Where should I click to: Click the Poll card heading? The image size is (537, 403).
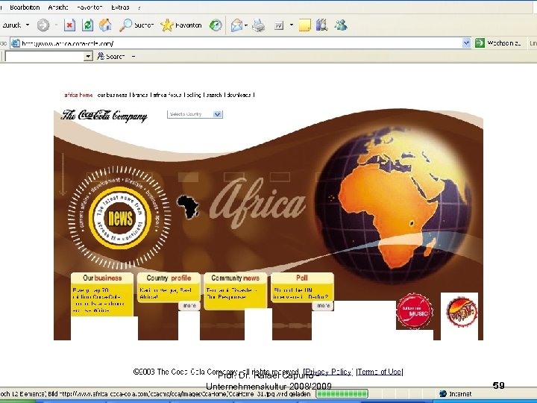tap(302, 278)
